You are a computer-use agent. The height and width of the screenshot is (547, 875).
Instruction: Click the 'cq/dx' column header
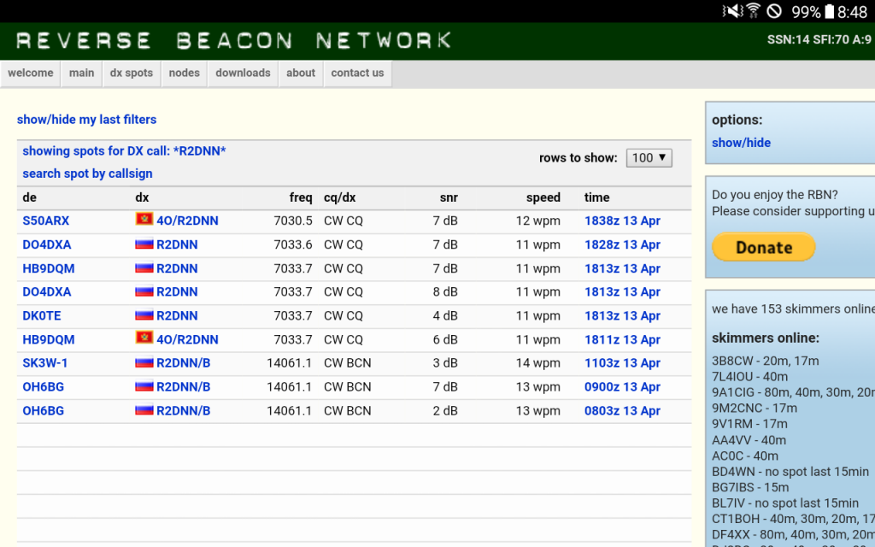pos(340,197)
